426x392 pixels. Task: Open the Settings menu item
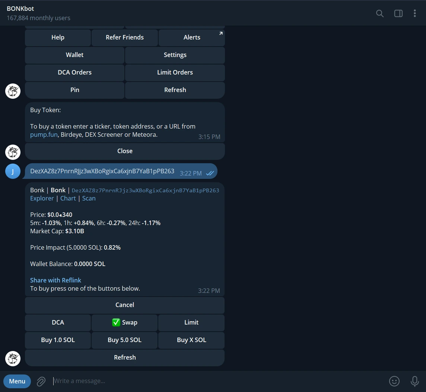(x=175, y=55)
